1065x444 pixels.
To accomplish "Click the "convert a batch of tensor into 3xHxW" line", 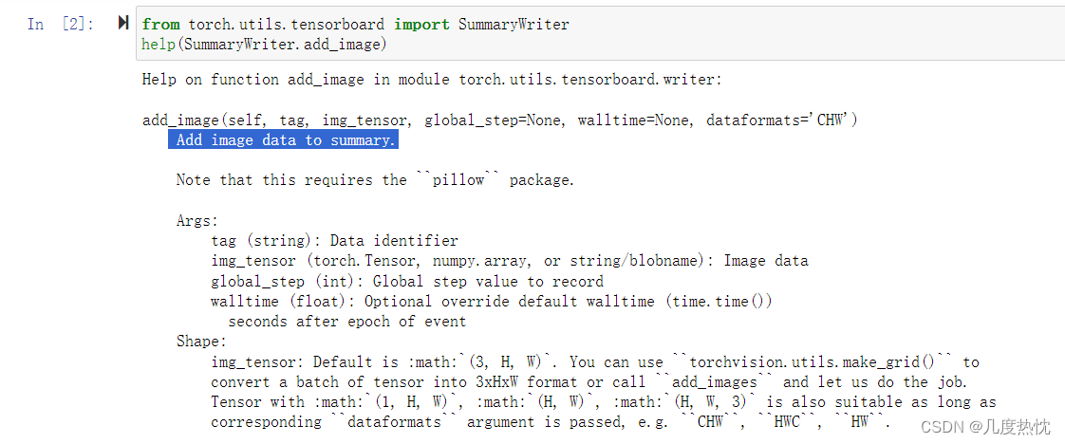I will tap(594, 381).
